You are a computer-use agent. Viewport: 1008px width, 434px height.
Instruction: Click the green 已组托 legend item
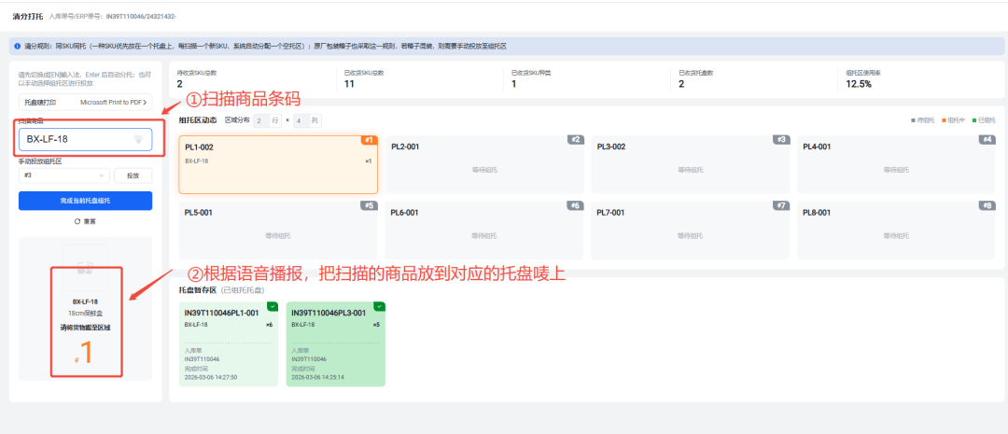[984, 120]
